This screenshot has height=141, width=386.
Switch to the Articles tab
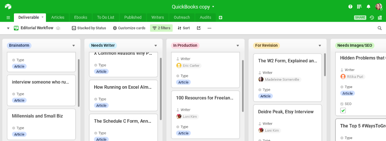tap(58, 17)
